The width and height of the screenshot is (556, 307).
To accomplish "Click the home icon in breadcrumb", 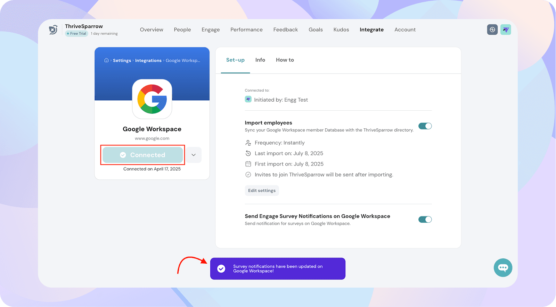I will click(106, 60).
